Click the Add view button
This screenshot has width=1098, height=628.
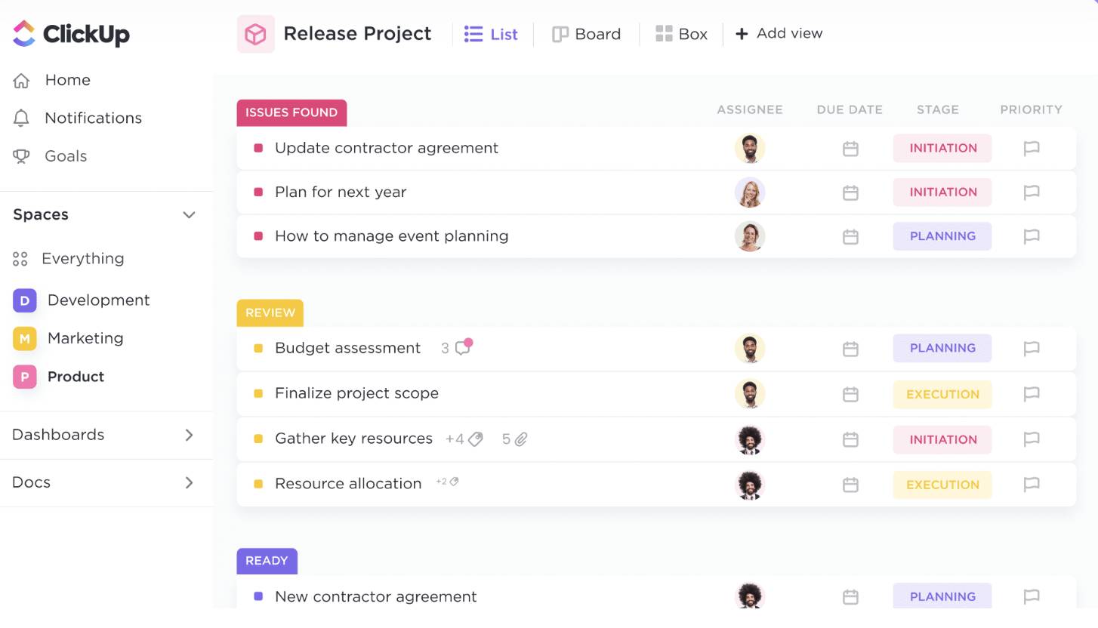coord(779,33)
